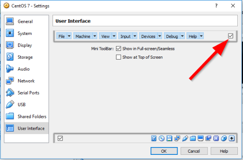The height and width of the screenshot is (160, 243).
Task: Click the Audio speaker icon in sidebar
Action: click(10, 69)
